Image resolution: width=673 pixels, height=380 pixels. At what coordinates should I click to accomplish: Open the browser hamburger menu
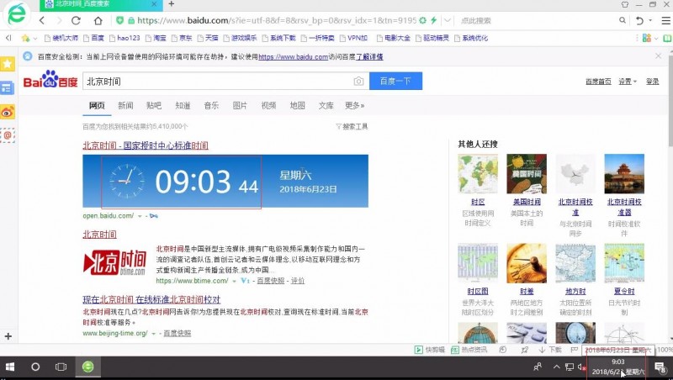[x=665, y=20]
